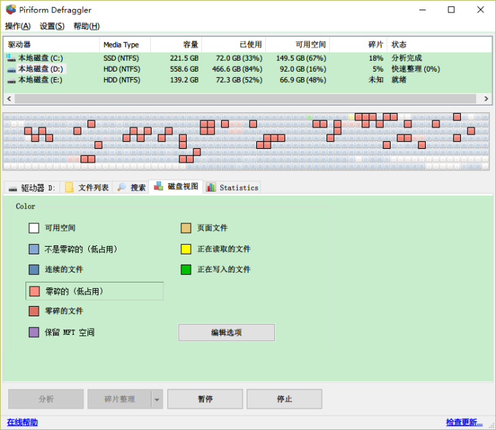The height and width of the screenshot is (430, 496).
Task: Click the 66.9 GB (48%) free space cell
Action: point(302,80)
